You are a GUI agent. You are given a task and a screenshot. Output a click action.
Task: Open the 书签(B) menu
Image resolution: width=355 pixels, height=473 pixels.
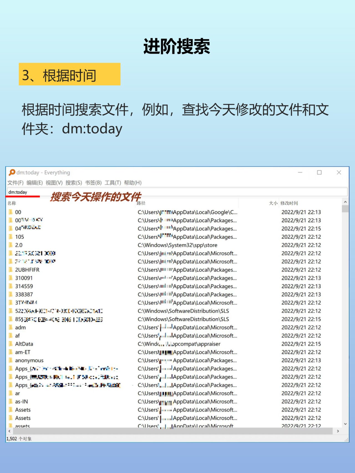(x=93, y=183)
